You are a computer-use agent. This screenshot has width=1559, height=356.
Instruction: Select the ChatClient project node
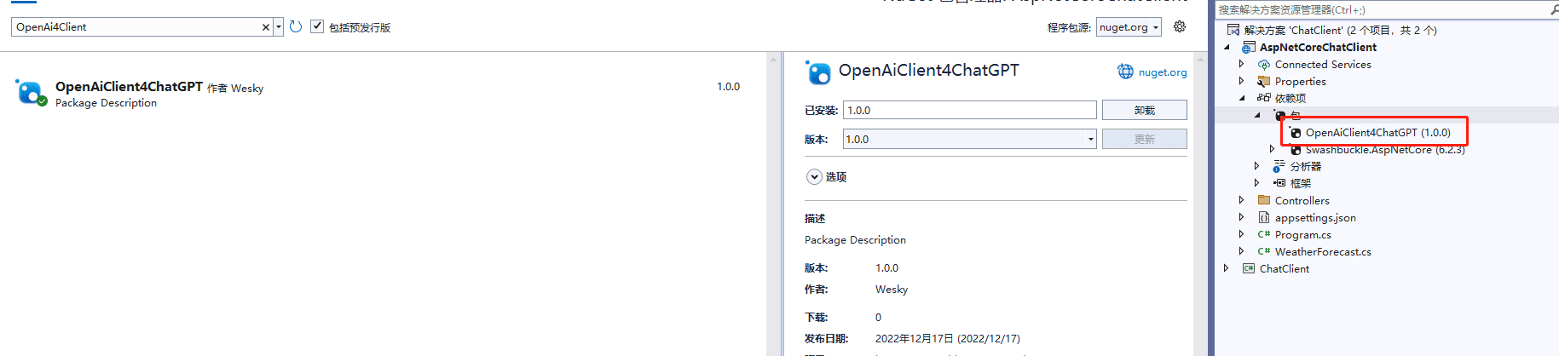point(1284,269)
